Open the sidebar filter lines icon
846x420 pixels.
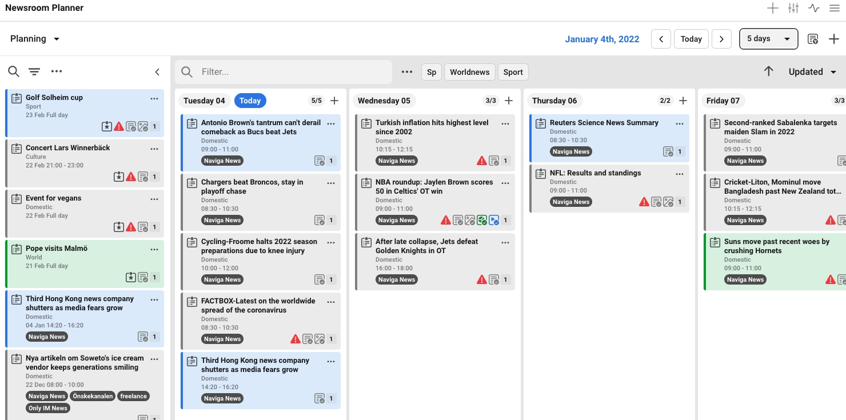34,71
